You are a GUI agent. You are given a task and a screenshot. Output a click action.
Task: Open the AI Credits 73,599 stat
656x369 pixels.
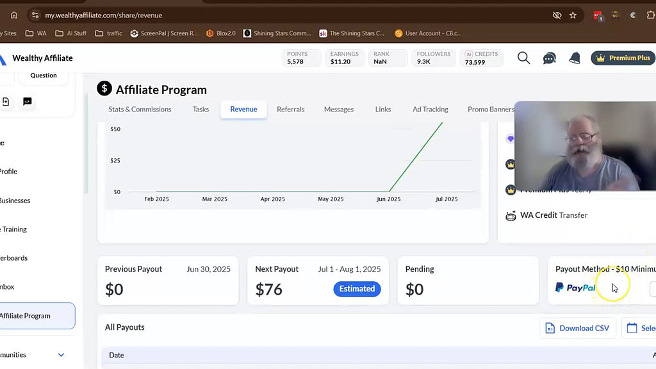pyautogui.click(x=481, y=58)
